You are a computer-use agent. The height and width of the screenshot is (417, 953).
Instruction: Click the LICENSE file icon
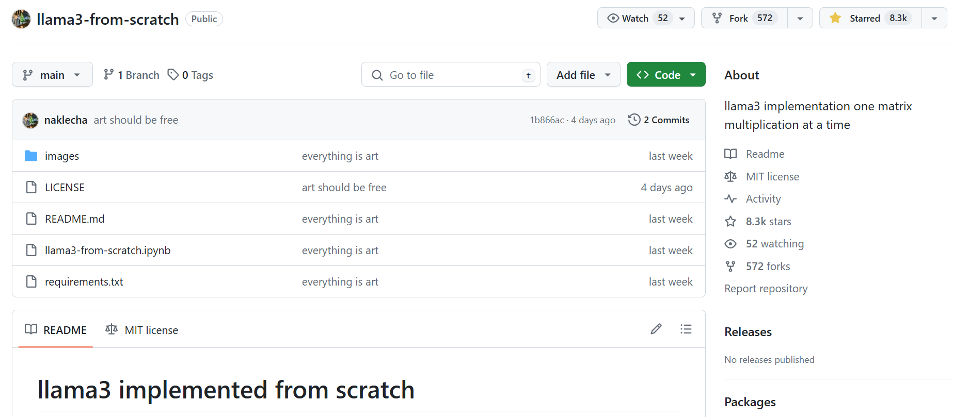coord(31,187)
